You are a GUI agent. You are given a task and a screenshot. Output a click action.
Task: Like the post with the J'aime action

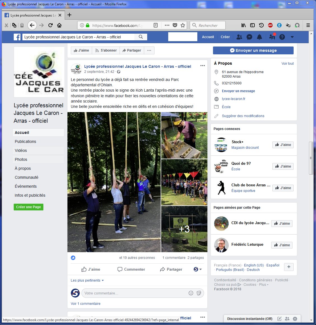pos(91,269)
